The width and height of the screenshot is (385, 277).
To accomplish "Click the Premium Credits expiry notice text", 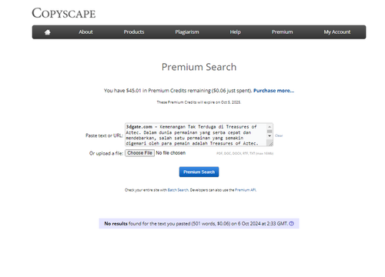I will 199,102.
